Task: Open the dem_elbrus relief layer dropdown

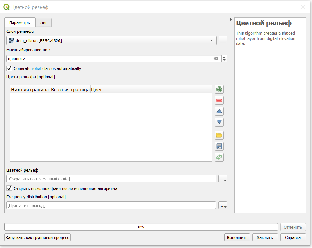Action: point(111,40)
